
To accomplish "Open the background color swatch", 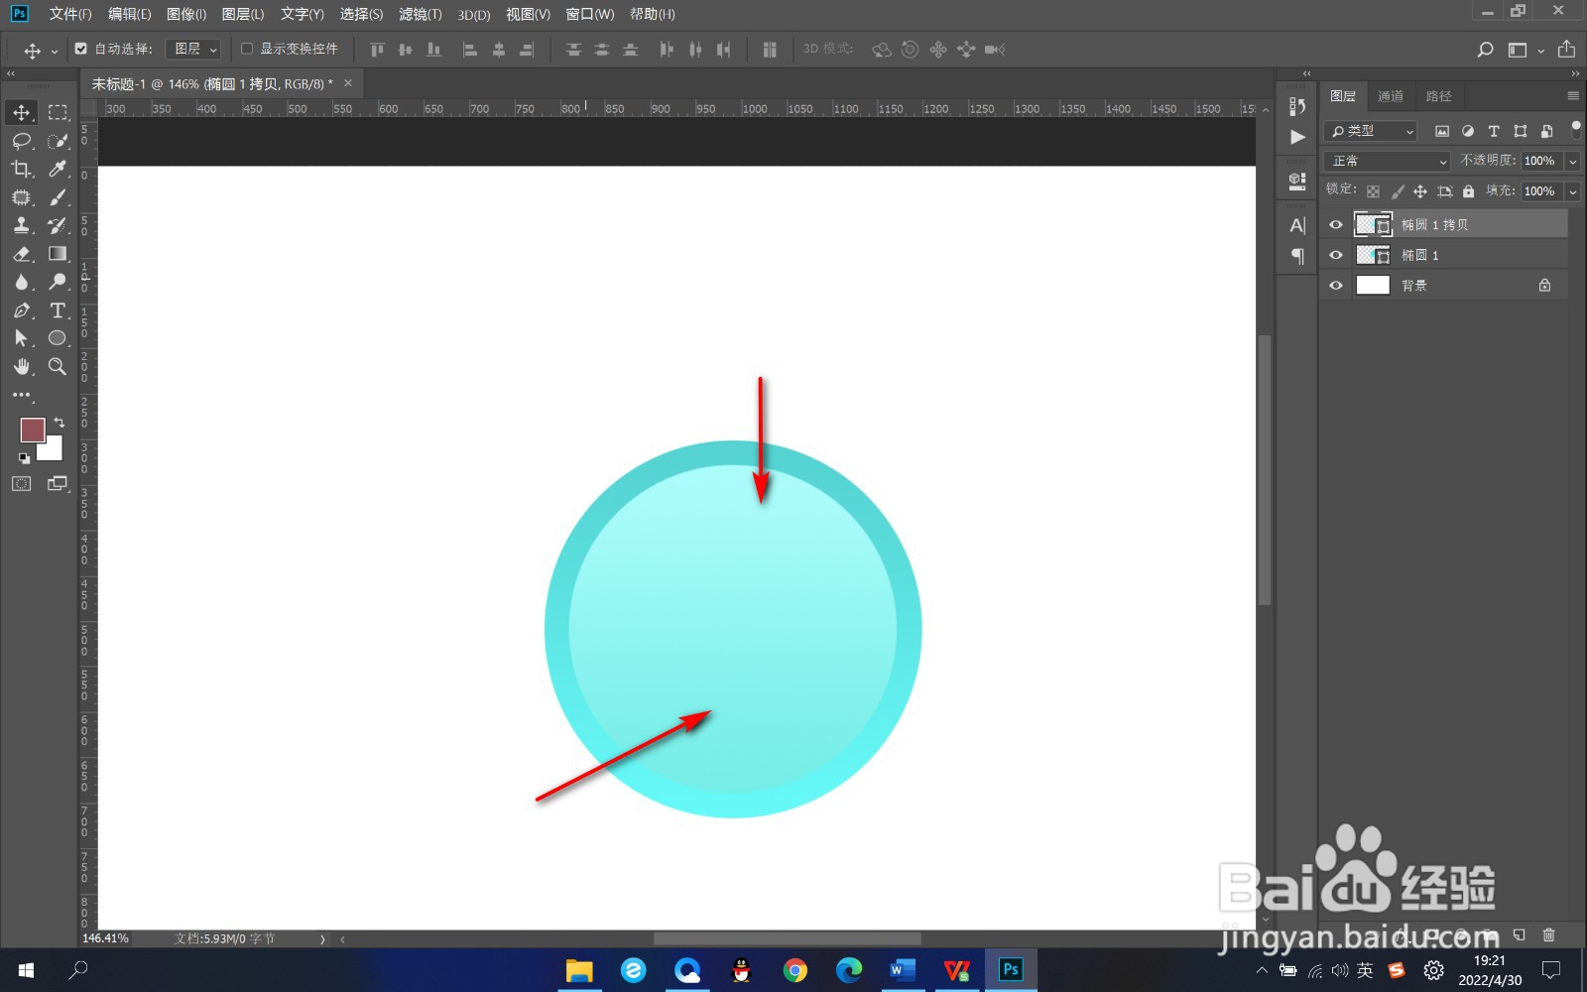I will tap(54, 451).
